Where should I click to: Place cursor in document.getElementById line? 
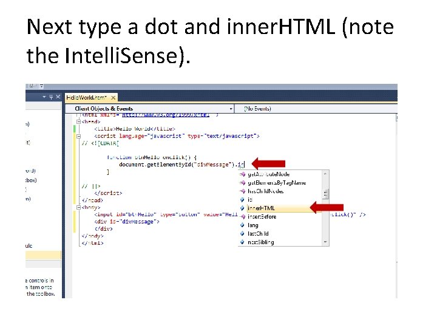pyautogui.click(x=181, y=165)
